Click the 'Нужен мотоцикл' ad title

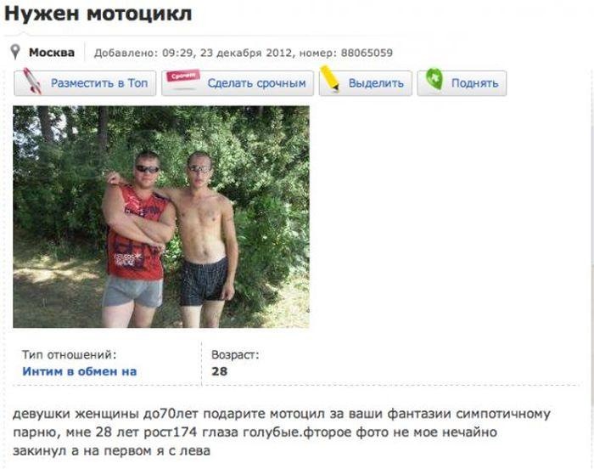tap(98, 14)
